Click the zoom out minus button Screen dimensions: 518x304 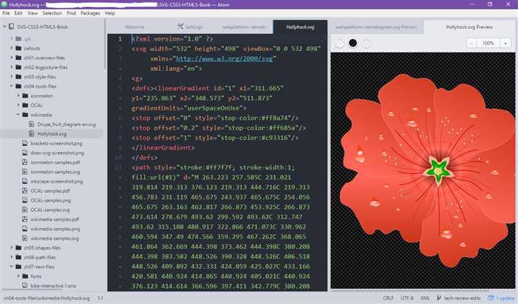pos(472,43)
